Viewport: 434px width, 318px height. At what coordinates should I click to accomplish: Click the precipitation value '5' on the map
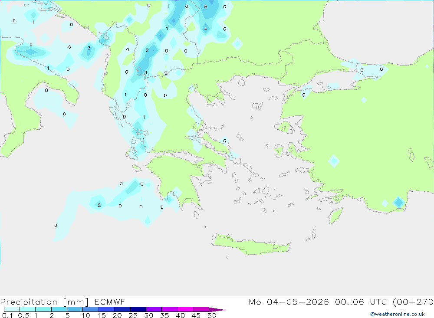(x=206, y=7)
